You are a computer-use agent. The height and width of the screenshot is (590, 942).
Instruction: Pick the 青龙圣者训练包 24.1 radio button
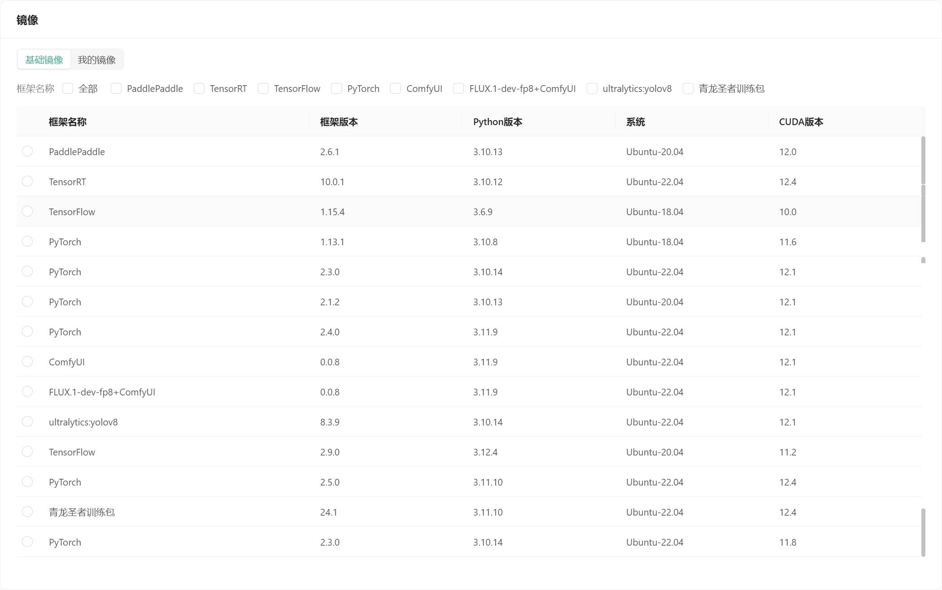click(27, 512)
